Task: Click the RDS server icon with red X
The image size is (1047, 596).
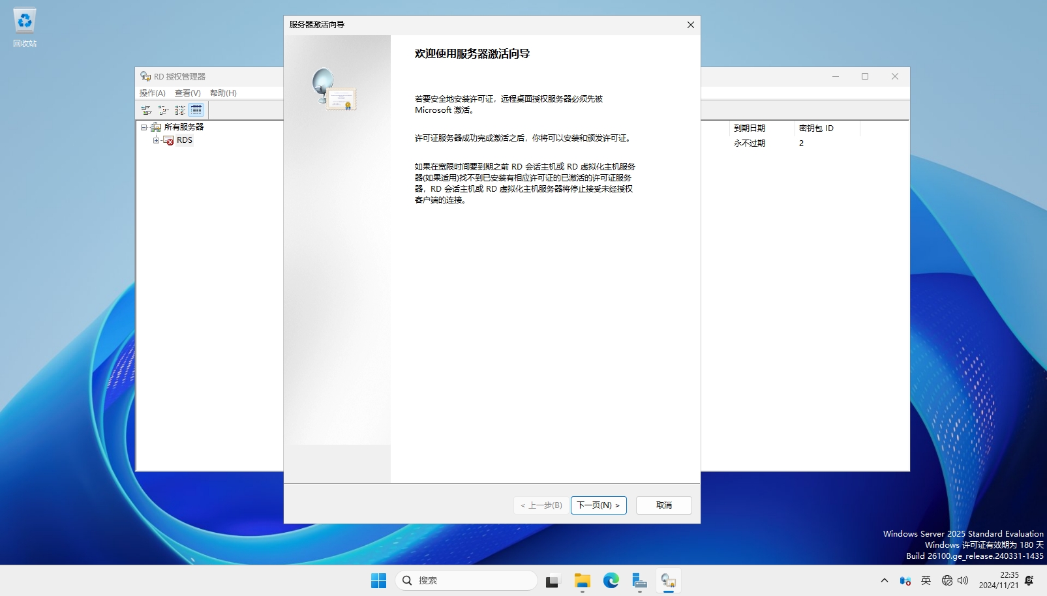Action: [168, 140]
